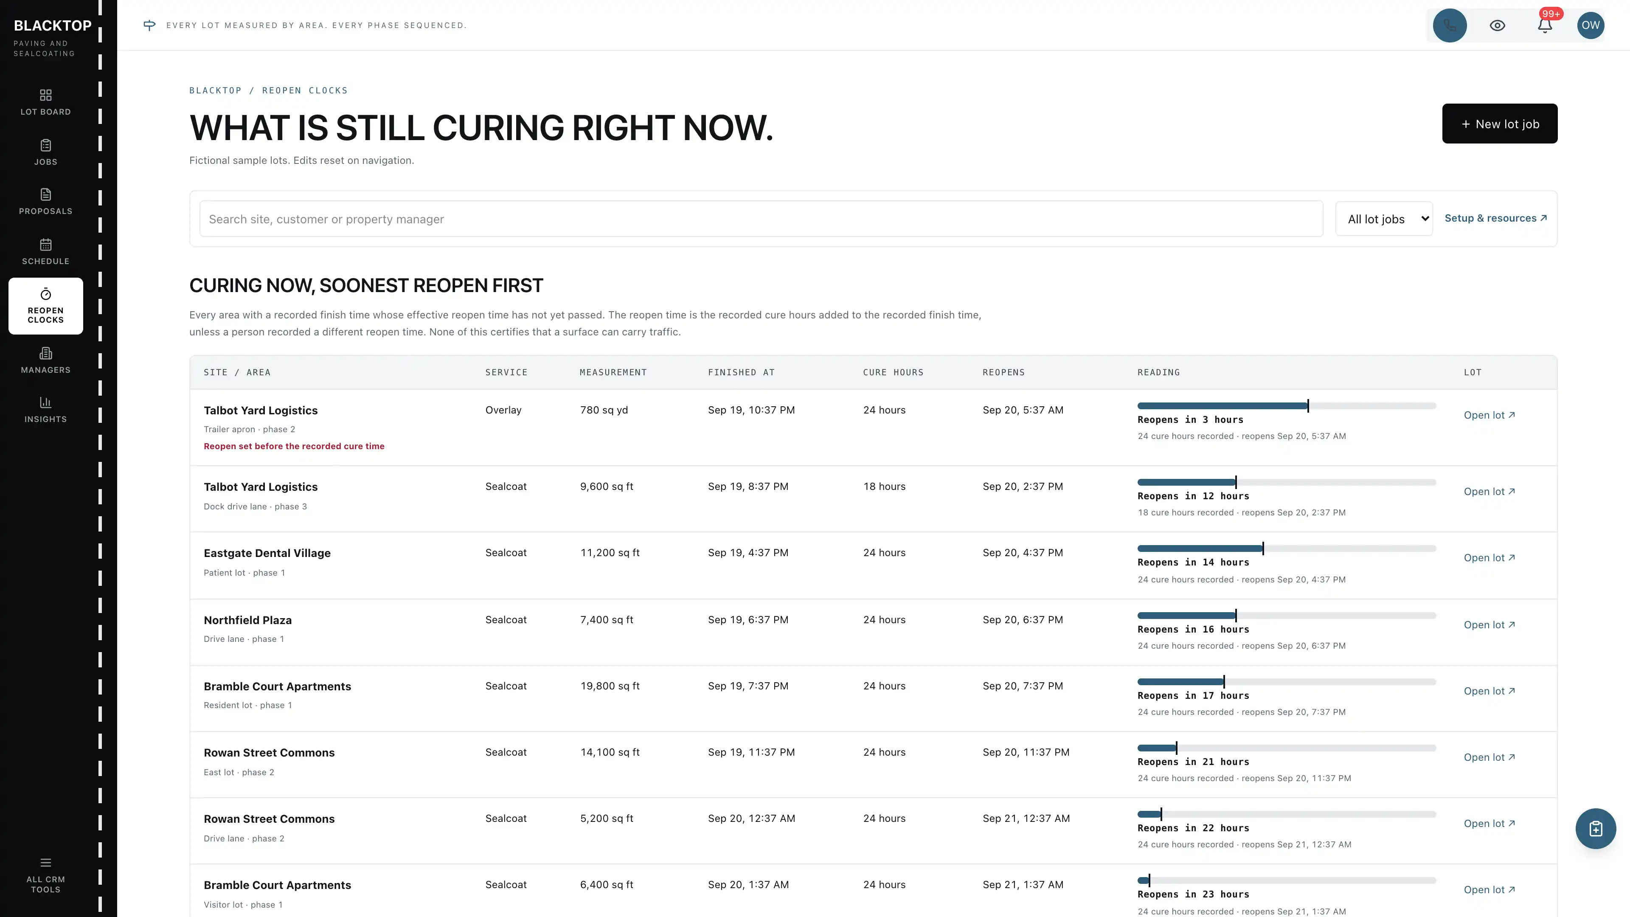The height and width of the screenshot is (917, 1630).
Task: Click the Eastgate Dental Village site name
Action: click(267, 554)
